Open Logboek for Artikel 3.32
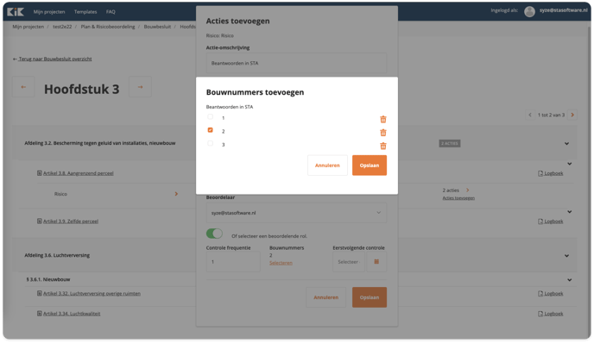 pyautogui.click(x=551, y=294)
